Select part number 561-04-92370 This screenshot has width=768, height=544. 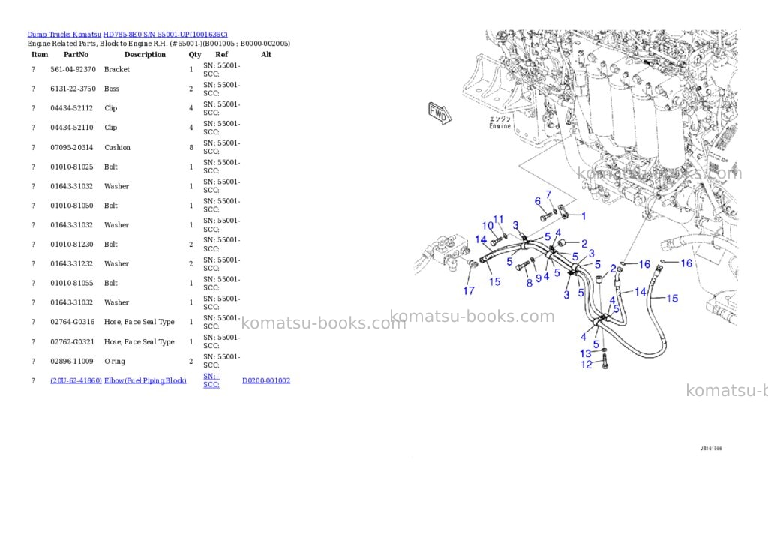73,69
